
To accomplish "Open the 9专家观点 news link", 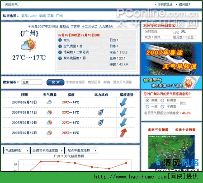I will pos(165,5).
